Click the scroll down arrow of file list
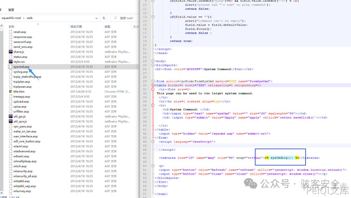351x198 pixels. pos(2,192)
